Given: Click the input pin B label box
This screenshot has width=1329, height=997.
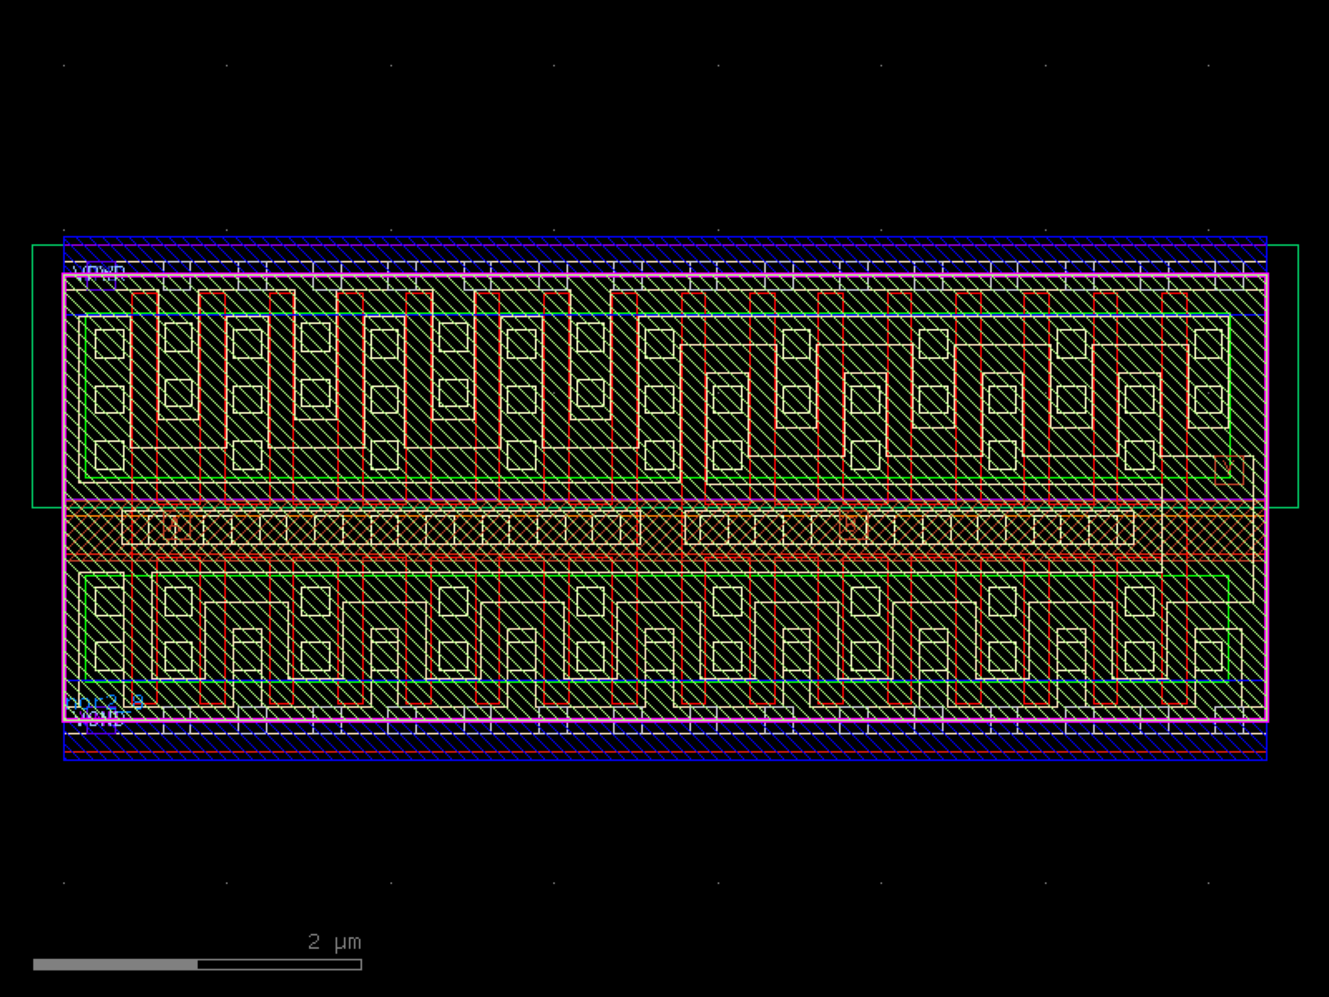Looking at the screenshot, I should pyautogui.click(x=853, y=525).
